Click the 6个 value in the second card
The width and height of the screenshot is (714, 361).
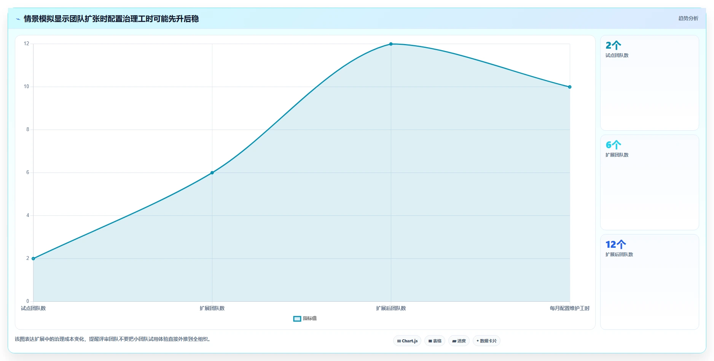[613, 145]
